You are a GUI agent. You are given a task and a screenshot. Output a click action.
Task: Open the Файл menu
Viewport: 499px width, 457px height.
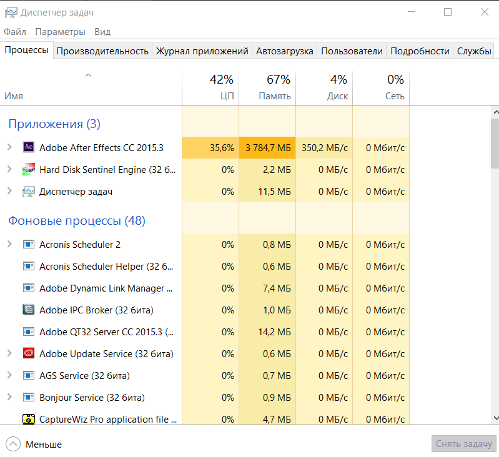coord(15,32)
